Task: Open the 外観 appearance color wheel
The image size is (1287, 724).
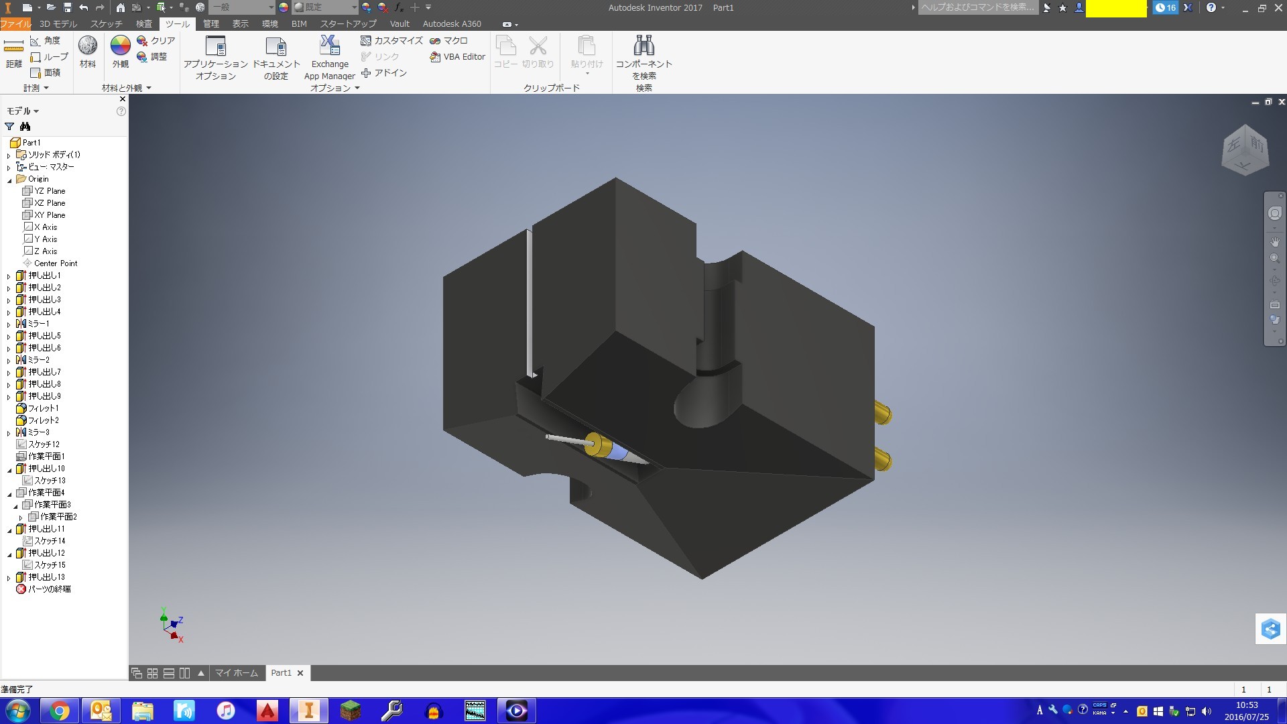Action: (x=121, y=52)
